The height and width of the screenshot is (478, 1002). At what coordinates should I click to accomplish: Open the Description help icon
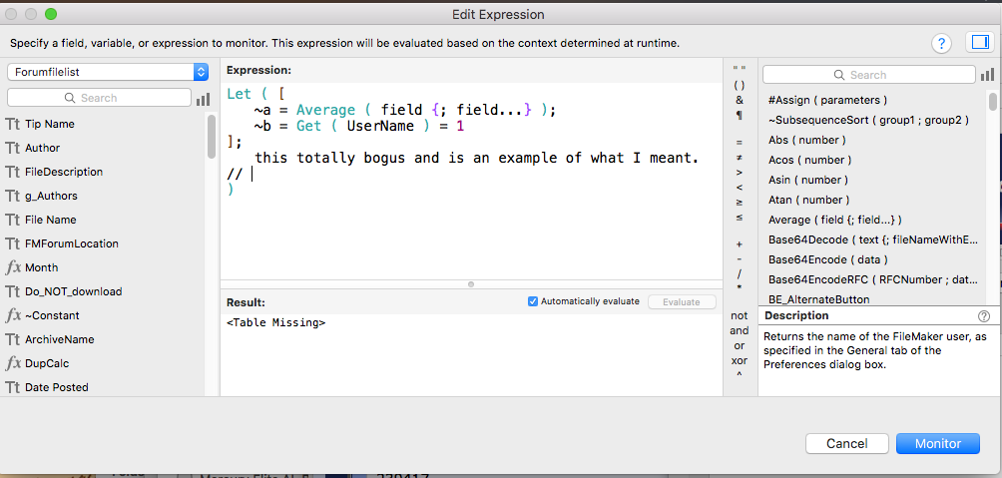click(983, 315)
